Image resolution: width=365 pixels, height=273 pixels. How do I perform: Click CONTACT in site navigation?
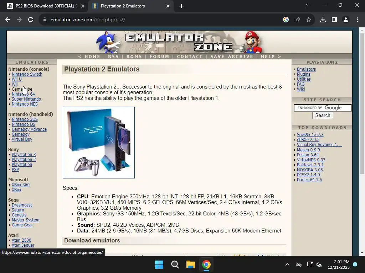(190, 57)
